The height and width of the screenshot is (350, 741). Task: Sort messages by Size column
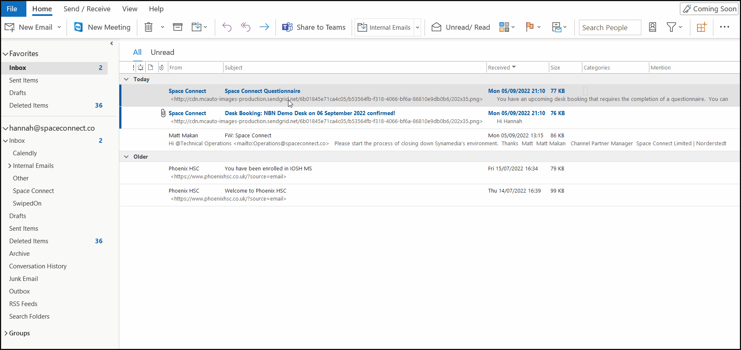(565, 67)
